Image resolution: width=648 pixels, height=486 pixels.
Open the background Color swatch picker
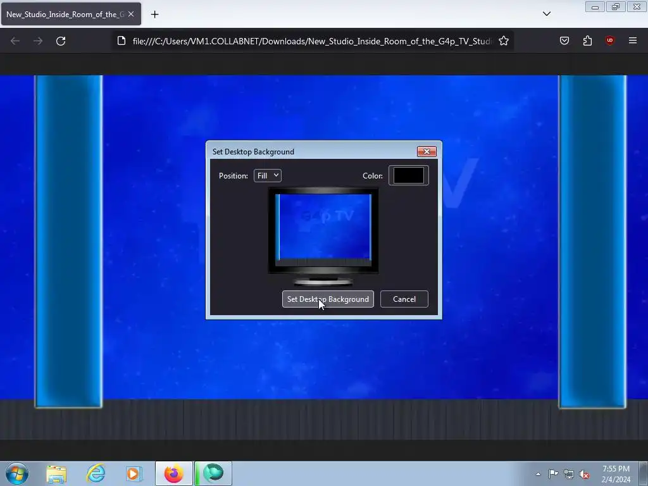click(x=408, y=175)
